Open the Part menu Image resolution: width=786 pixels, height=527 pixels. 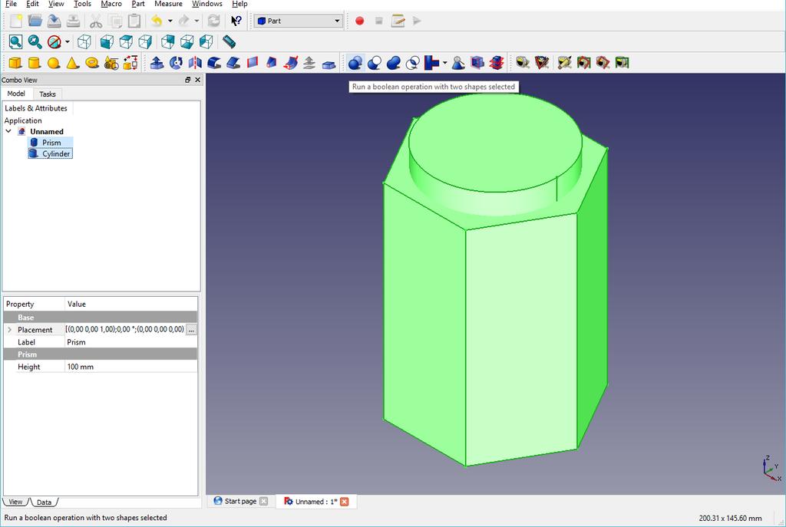(138, 4)
